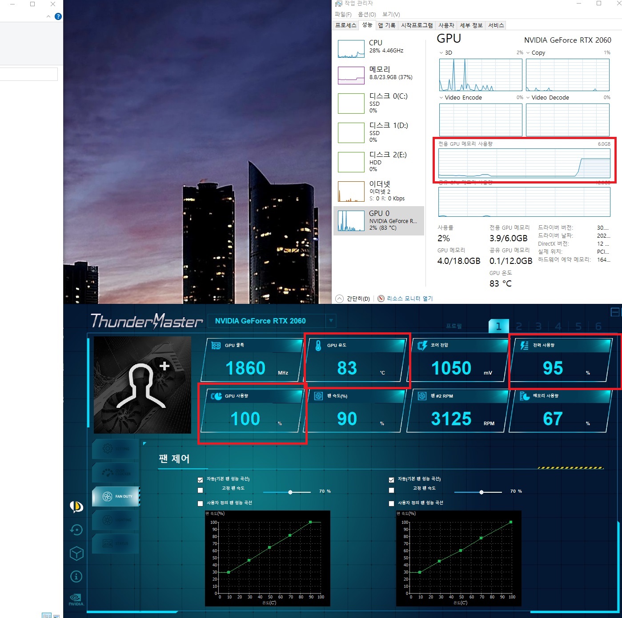The image size is (622, 618).
Task: Click the restore defaults circular arrow icon
Action: point(76,530)
